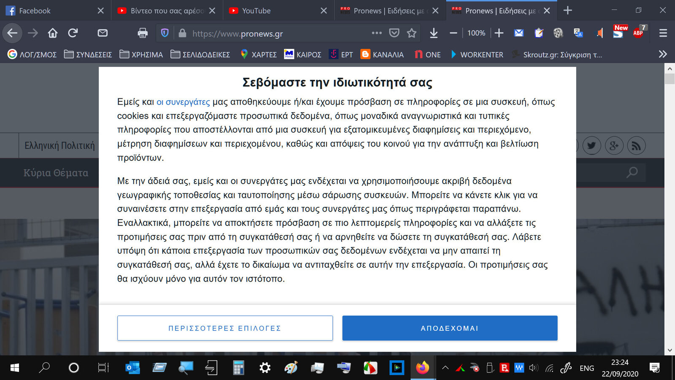Image resolution: width=675 pixels, height=380 pixels.
Task: Close the Facebook tab
Action: tap(100, 11)
